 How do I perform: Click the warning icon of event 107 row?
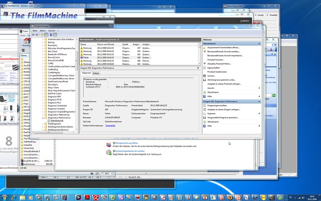[82, 48]
